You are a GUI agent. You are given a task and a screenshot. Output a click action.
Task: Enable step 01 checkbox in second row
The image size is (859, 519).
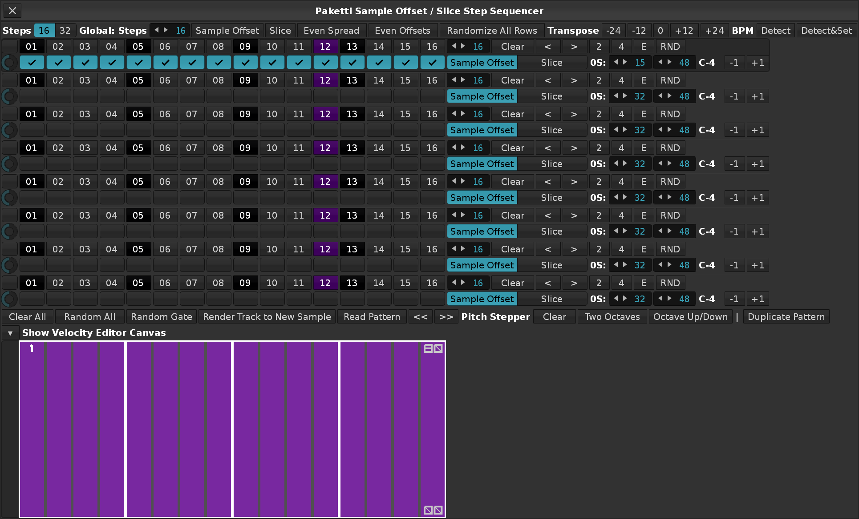tap(32, 96)
